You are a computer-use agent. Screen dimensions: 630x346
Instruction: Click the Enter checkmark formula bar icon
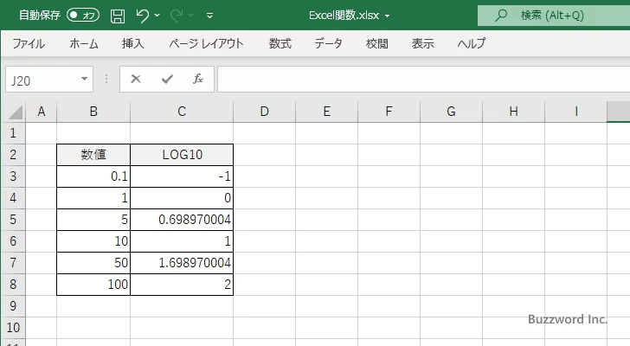[x=167, y=79]
